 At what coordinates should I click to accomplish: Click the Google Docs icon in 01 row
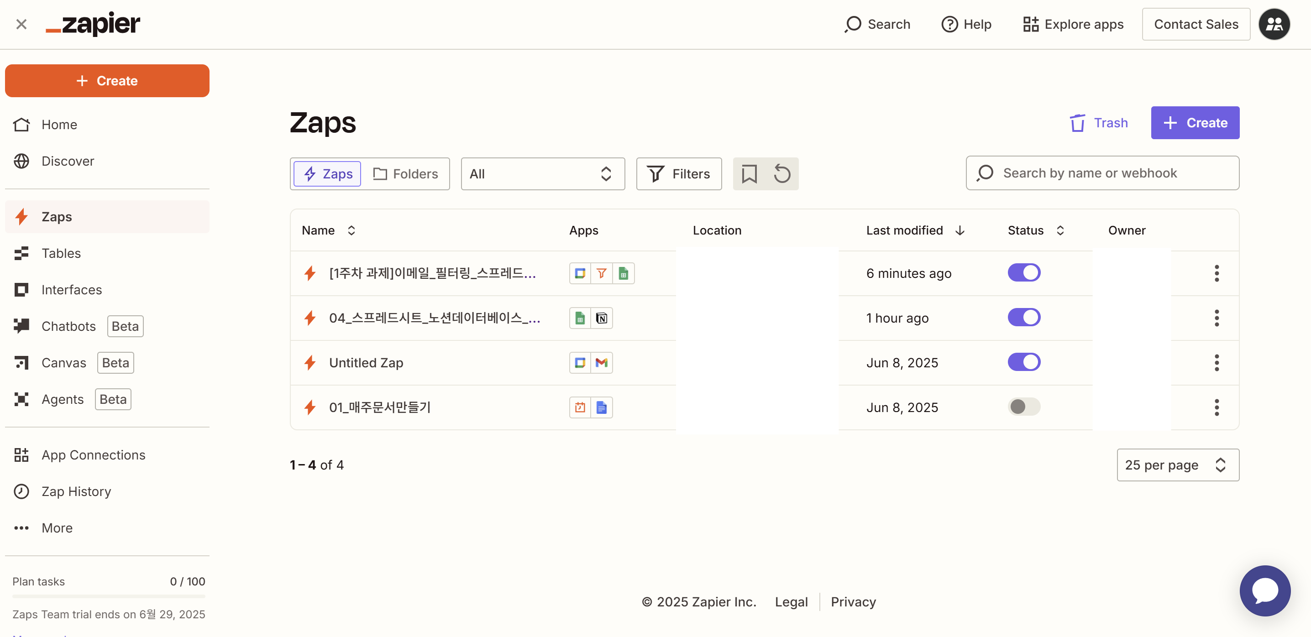602,407
